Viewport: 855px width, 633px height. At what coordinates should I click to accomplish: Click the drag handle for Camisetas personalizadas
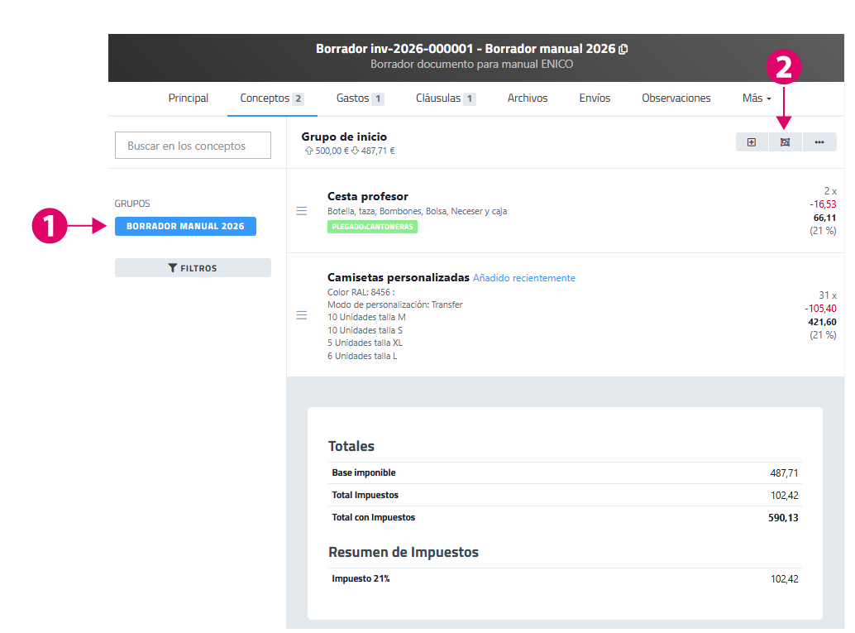(302, 315)
